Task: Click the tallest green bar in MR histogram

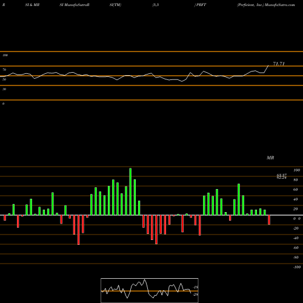Action: [x=130, y=191]
